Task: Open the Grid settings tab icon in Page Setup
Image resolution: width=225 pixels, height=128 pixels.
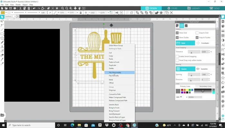Action: 182,25
